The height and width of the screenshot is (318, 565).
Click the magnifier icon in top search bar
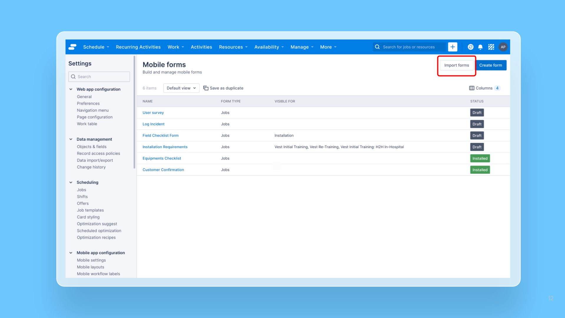pyautogui.click(x=377, y=47)
